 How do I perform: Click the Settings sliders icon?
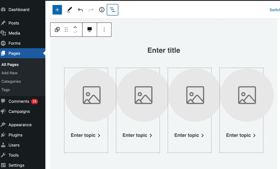[3, 165]
